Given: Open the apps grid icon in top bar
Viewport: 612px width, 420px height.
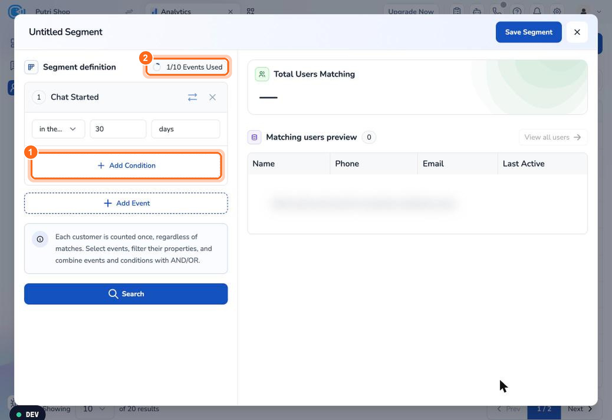Looking at the screenshot, I should click(250, 11).
